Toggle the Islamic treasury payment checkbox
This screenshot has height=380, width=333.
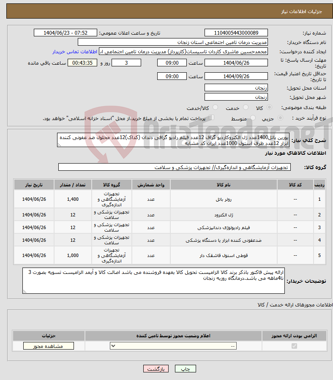tap(211, 118)
